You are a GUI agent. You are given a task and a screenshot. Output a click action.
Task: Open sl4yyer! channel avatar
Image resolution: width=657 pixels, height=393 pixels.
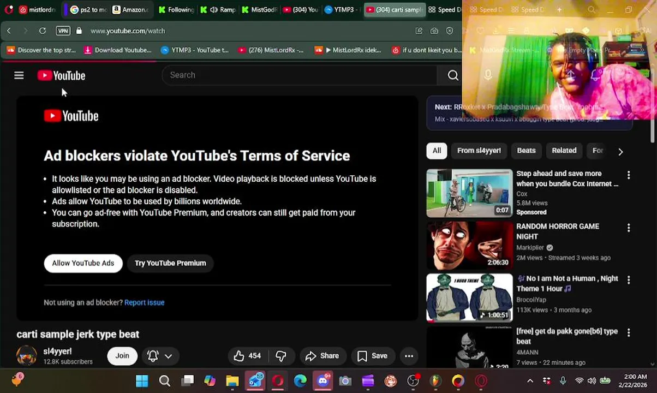pos(27,355)
